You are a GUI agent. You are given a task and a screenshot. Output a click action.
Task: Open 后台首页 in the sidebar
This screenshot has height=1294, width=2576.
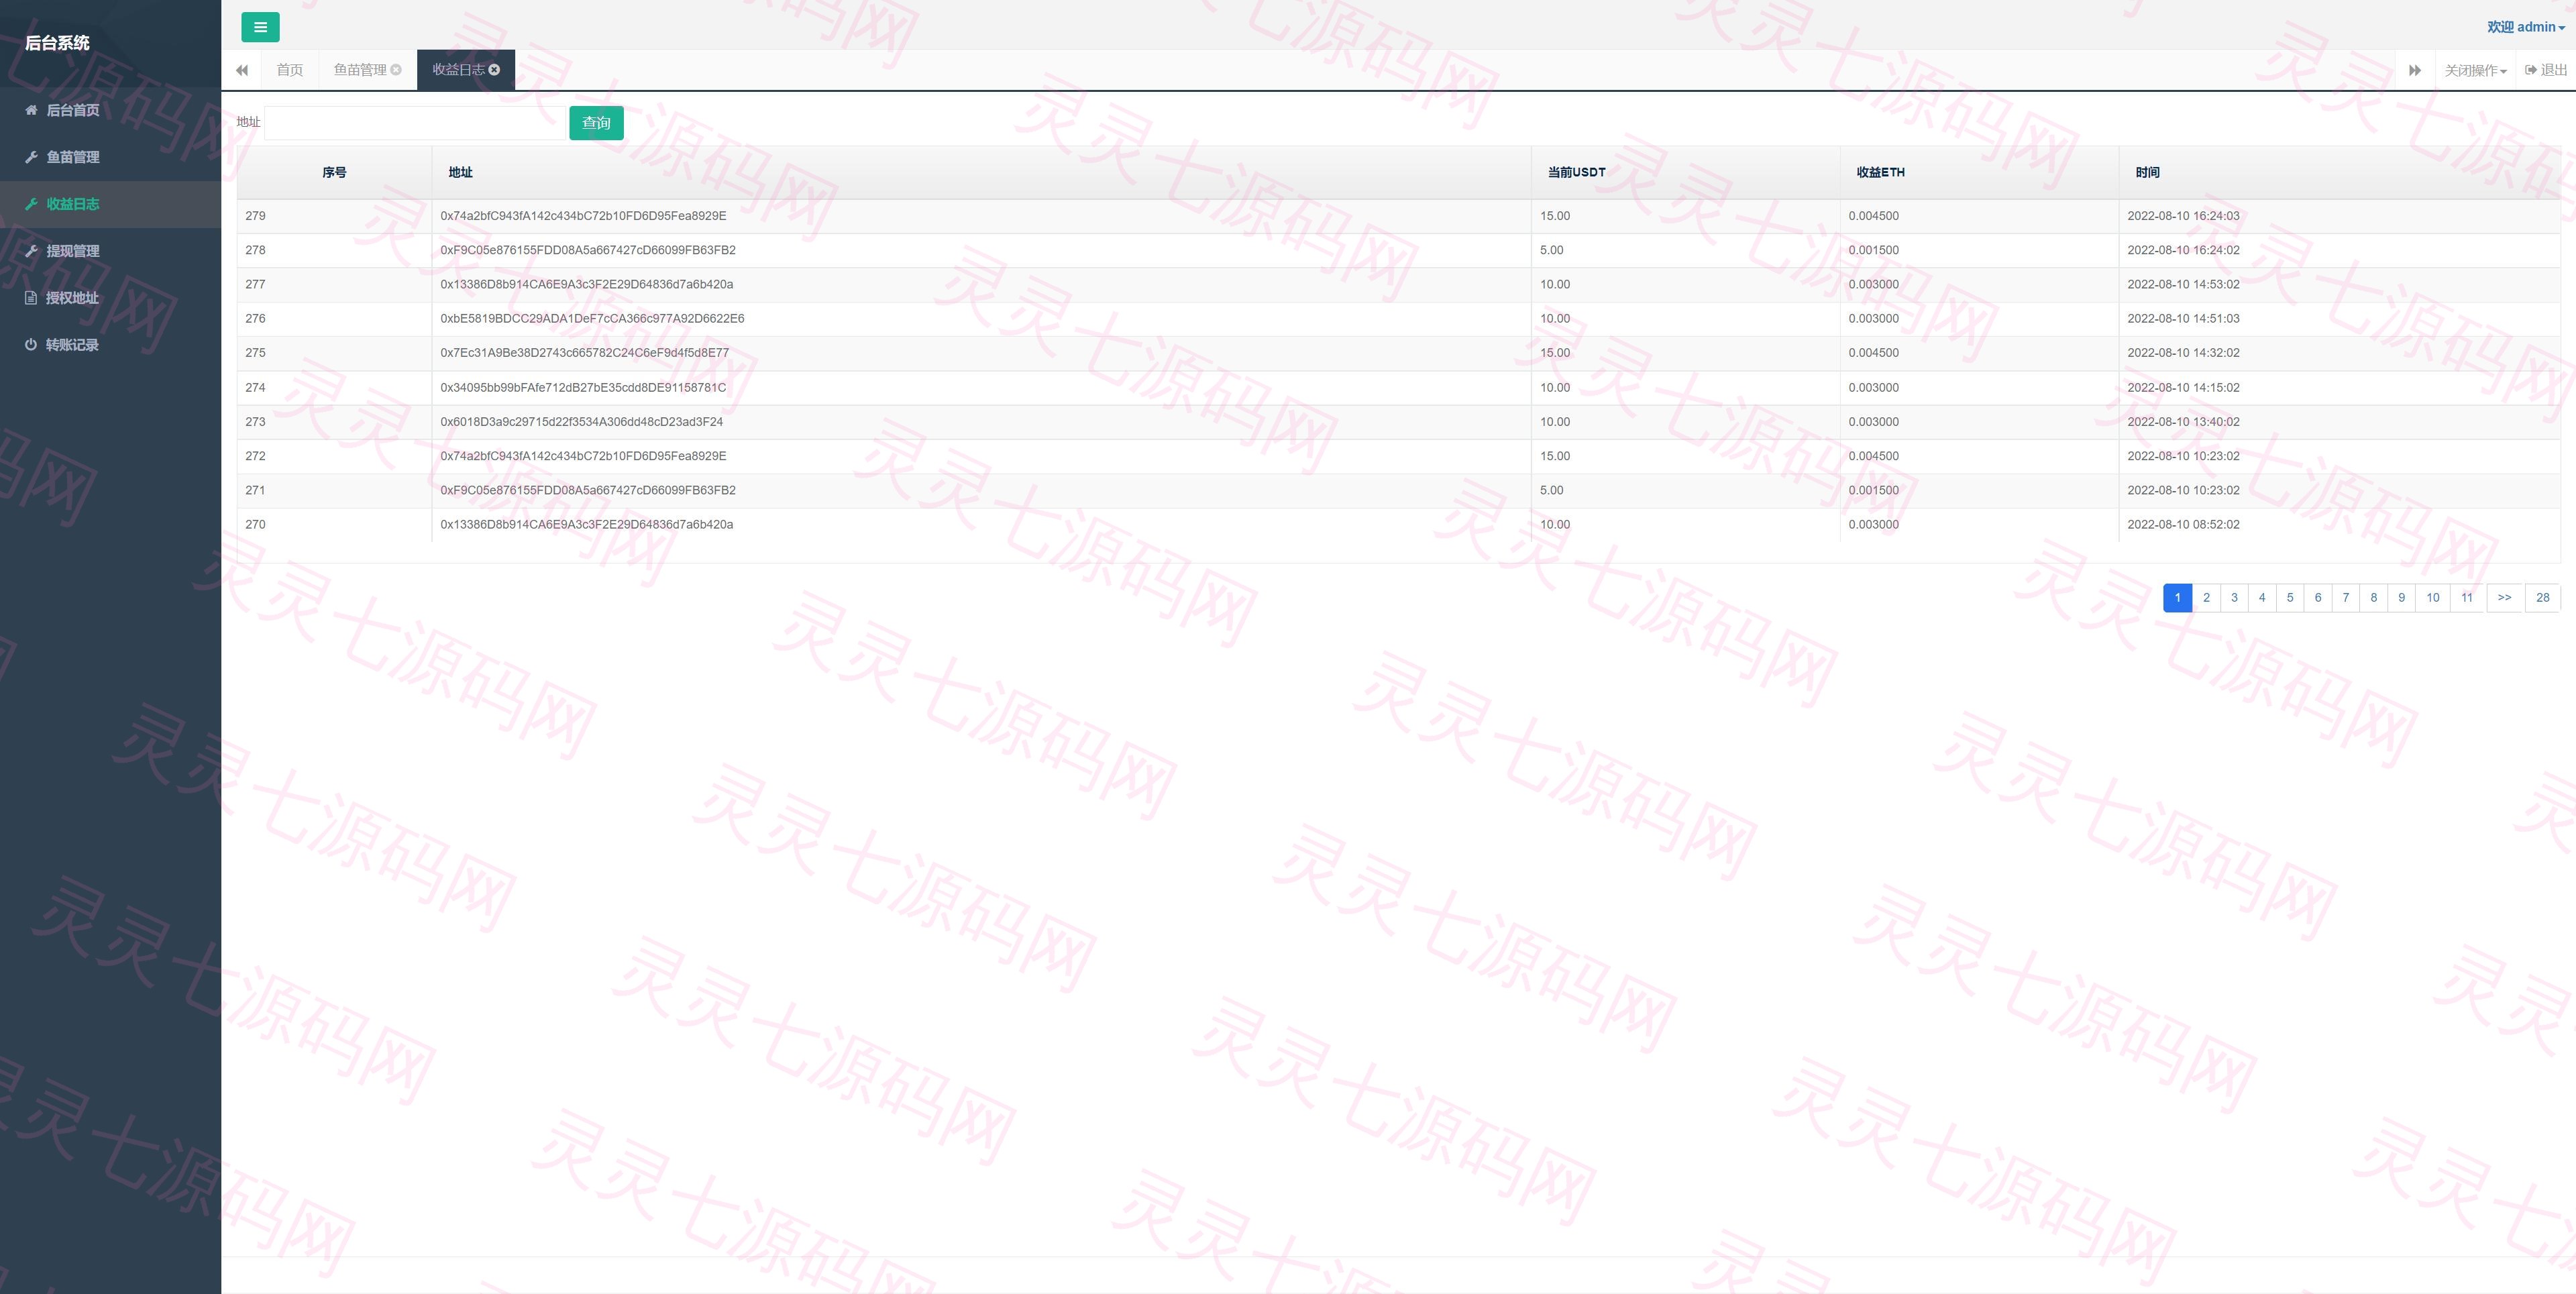click(110, 110)
